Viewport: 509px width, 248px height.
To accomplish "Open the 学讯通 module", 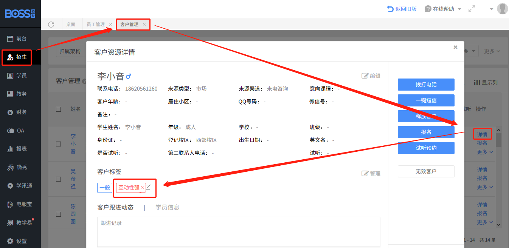I will (x=20, y=186).
